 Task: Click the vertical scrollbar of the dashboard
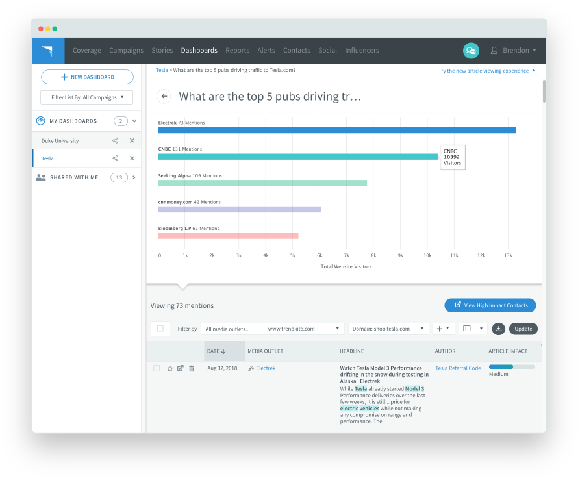pos(544,91)
